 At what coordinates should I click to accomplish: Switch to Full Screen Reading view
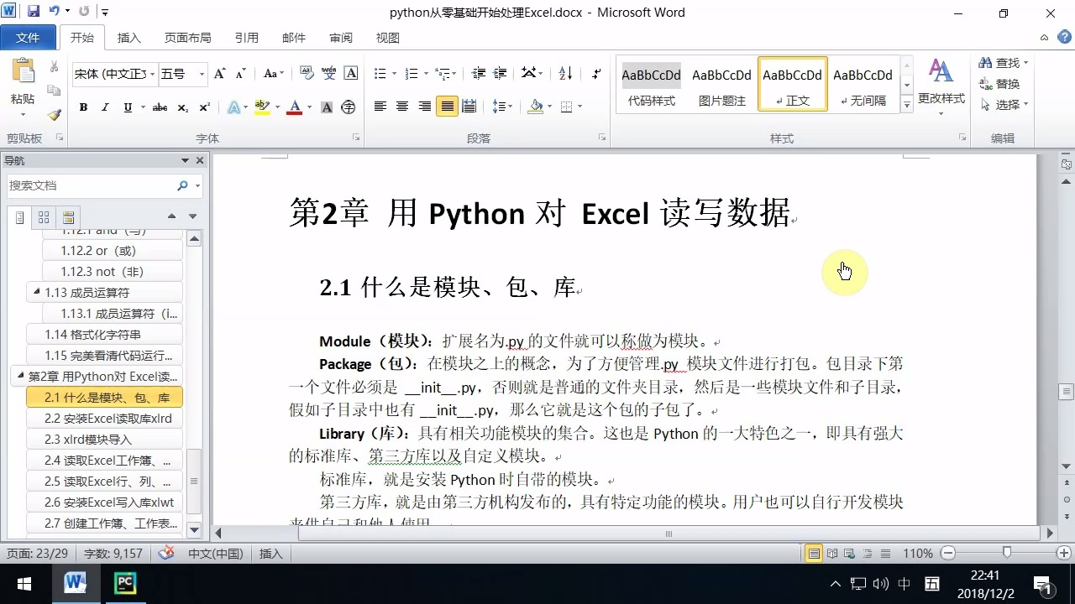pos(832,553)
